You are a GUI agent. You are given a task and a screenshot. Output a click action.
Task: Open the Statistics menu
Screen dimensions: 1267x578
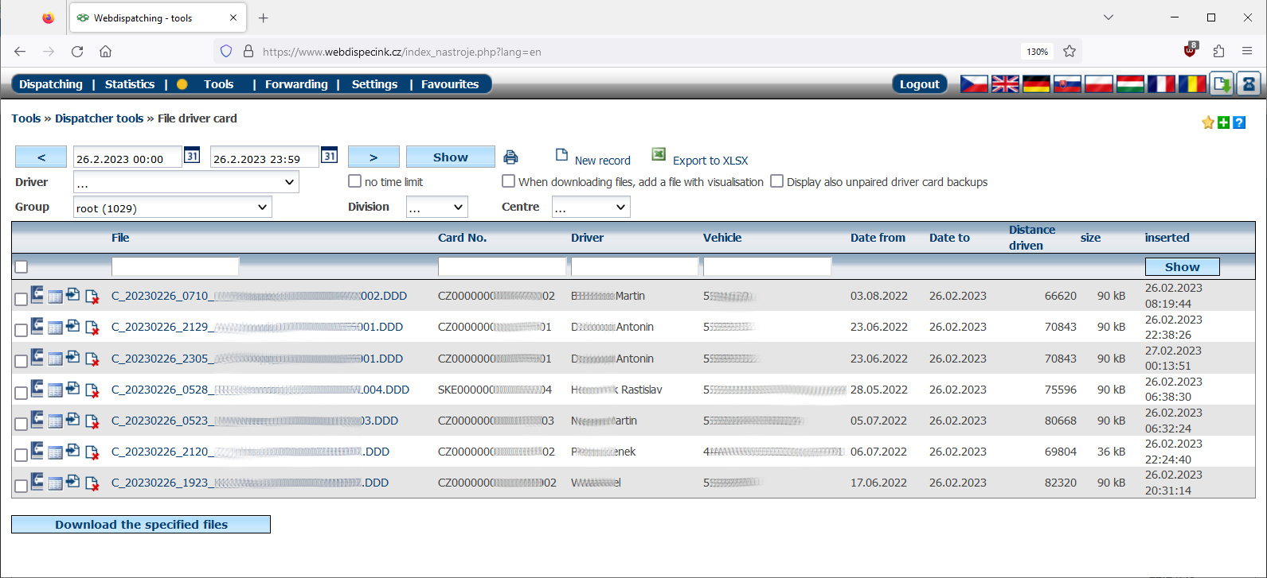[130, 84]
